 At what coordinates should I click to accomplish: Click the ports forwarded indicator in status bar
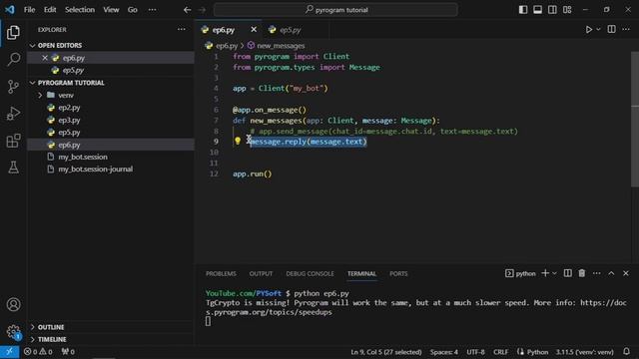click(x=68, y=352)
